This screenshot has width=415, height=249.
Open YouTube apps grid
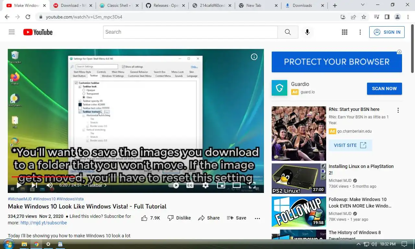345,32
